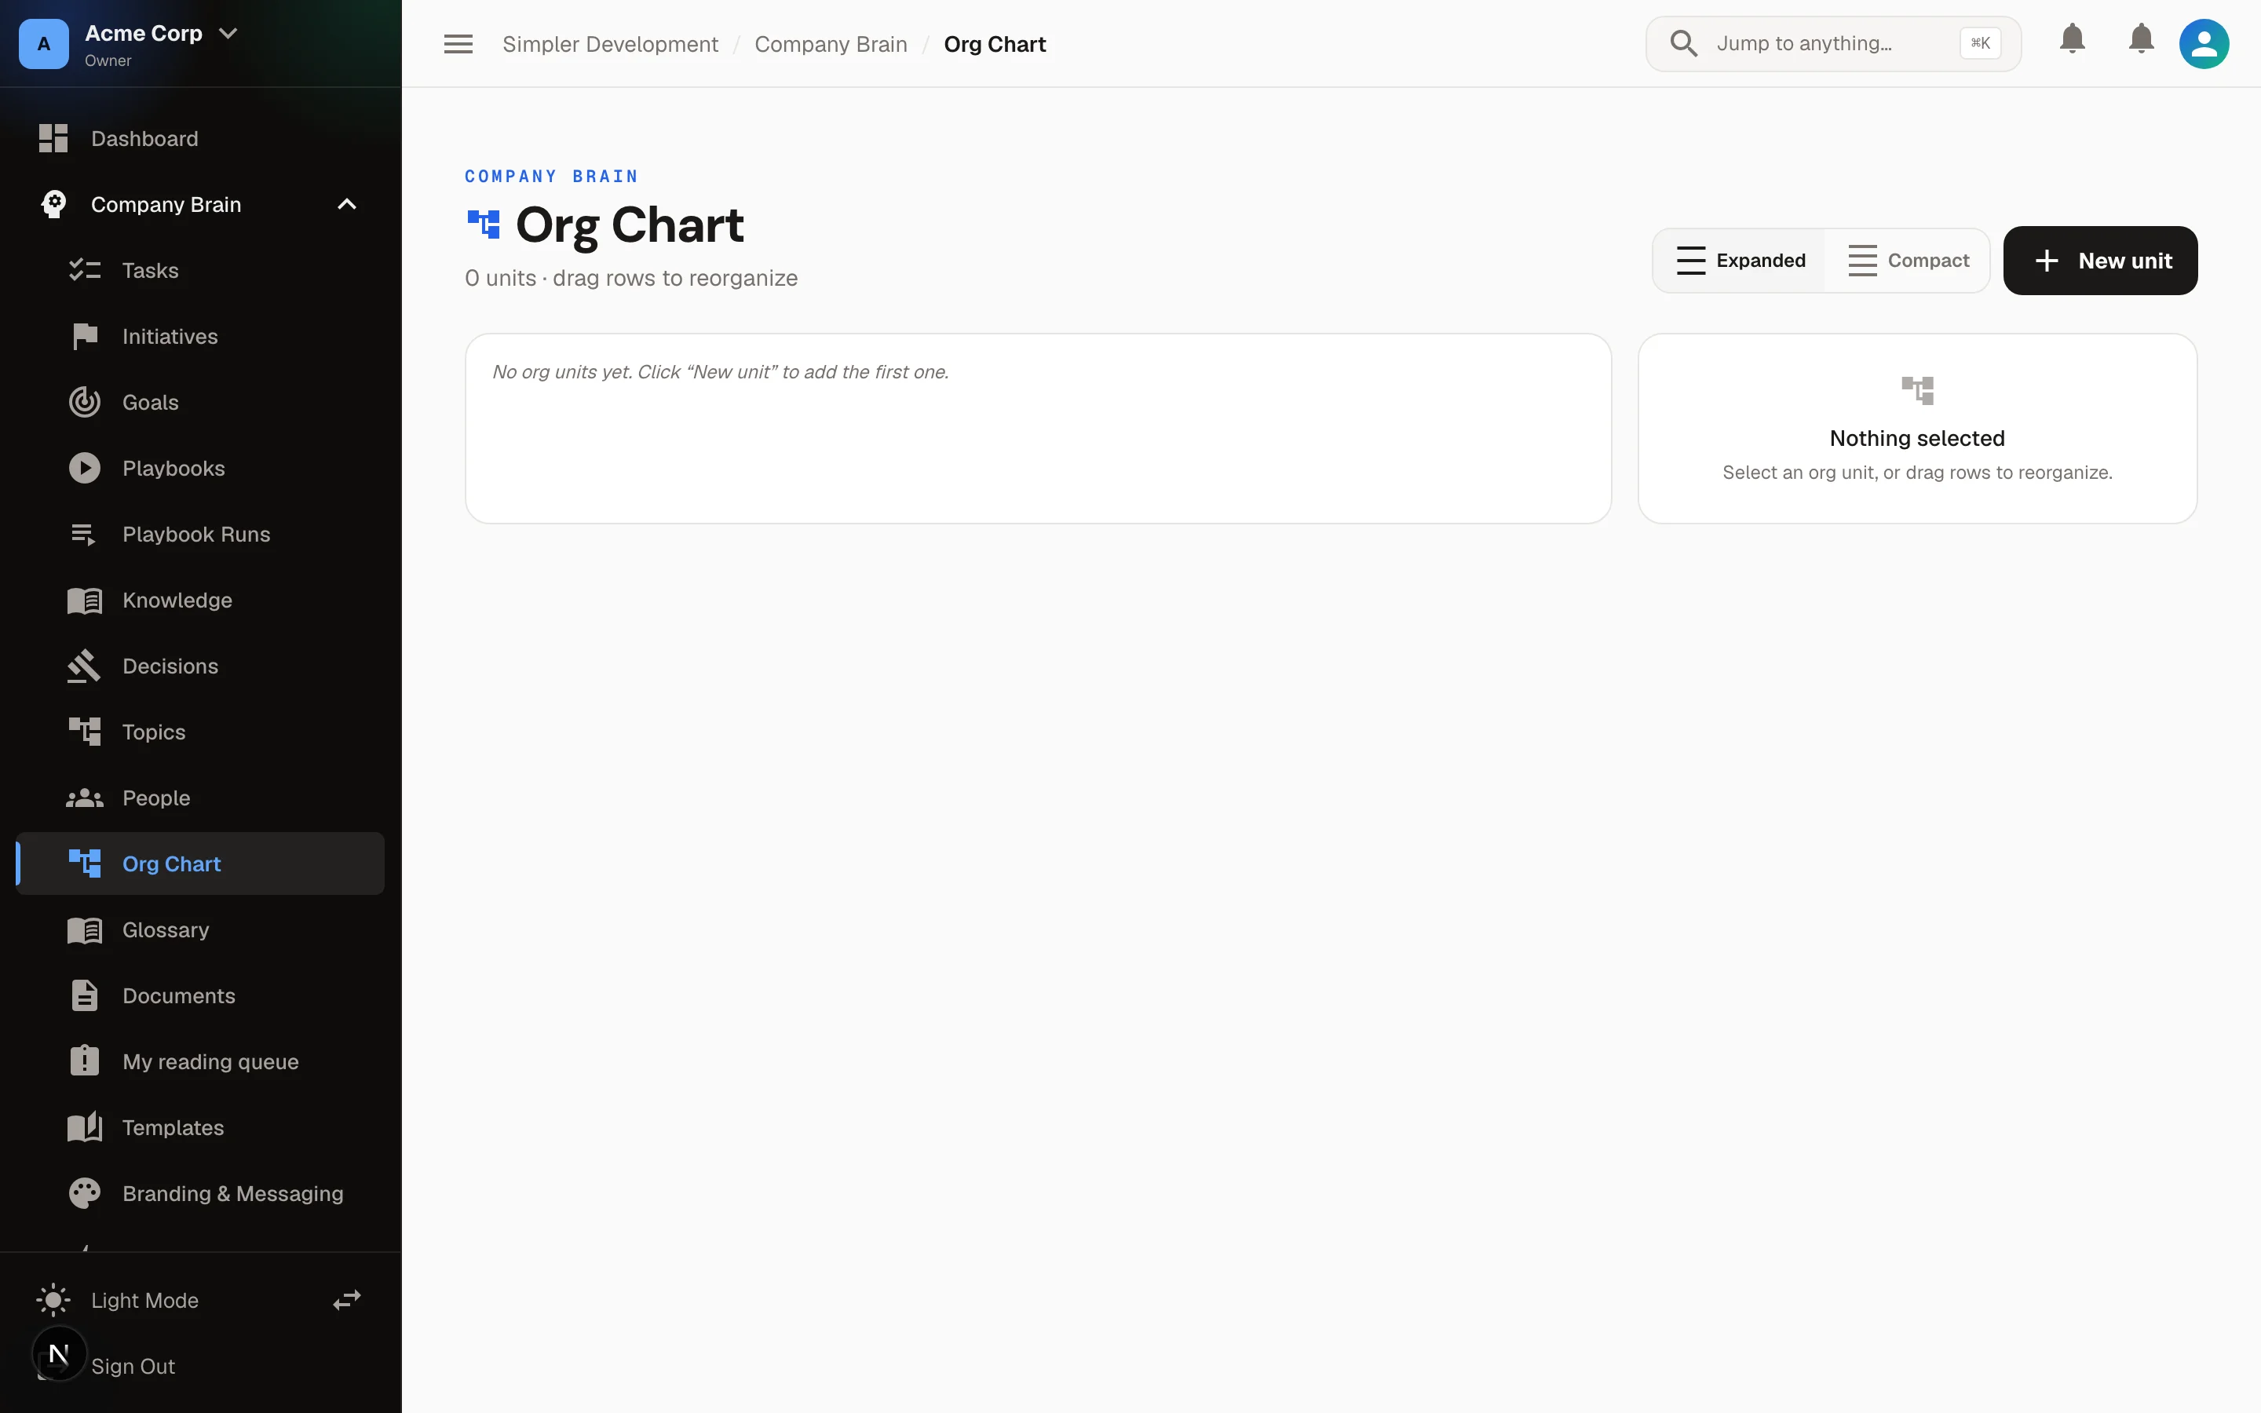This screenshot has height=1413, width=2261.
Task: Click the New unit button
Action: [x=2100, y=261]
